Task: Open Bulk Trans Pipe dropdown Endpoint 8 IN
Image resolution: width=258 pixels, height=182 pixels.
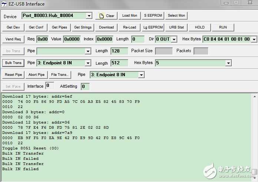Action: pyautogui.click(x=88, y=63)
